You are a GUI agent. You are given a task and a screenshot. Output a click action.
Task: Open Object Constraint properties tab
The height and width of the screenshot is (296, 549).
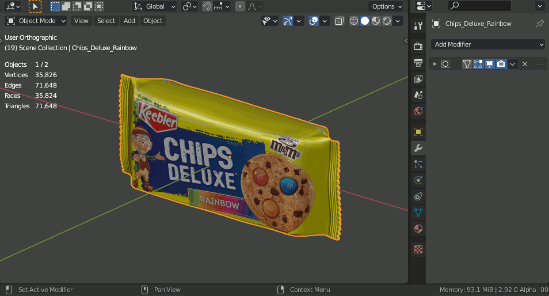point(418,196)
